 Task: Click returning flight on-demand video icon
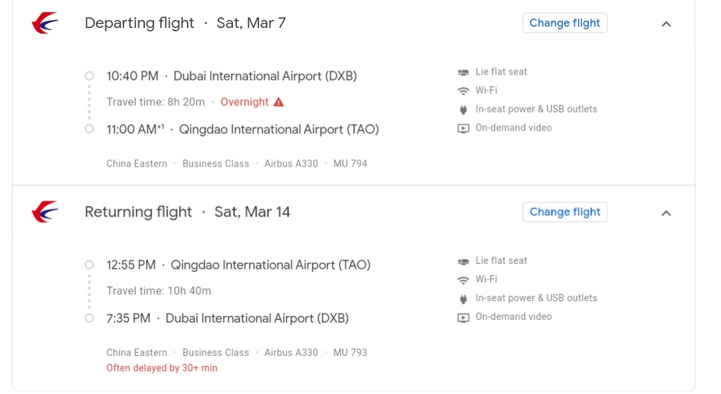tap(463, 317)
